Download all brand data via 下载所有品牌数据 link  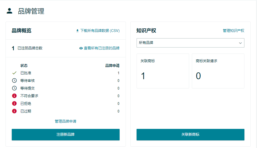(x=100, y=31)
